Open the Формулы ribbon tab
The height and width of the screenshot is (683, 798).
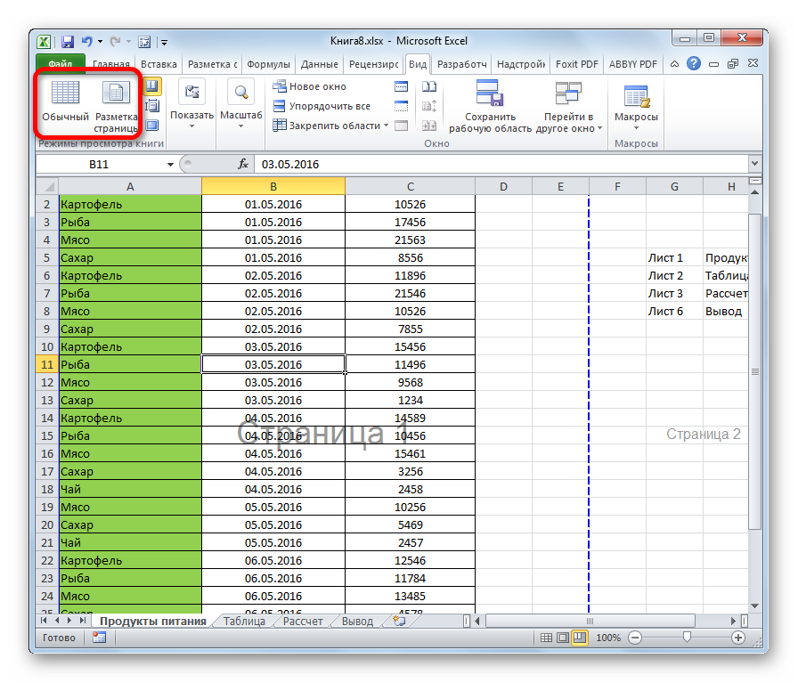[x=268, y=64]
